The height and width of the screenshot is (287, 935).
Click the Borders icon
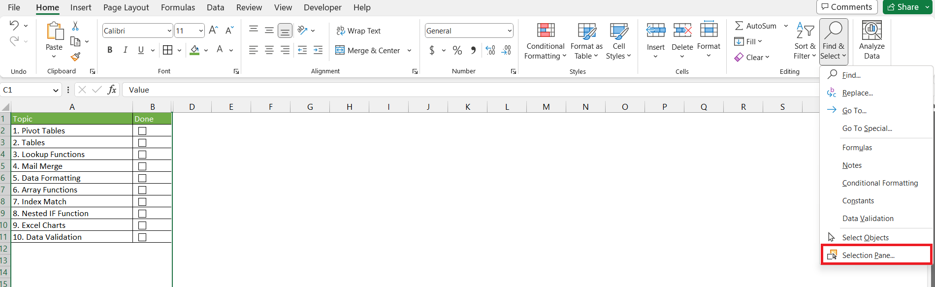[x=167, y=50]
